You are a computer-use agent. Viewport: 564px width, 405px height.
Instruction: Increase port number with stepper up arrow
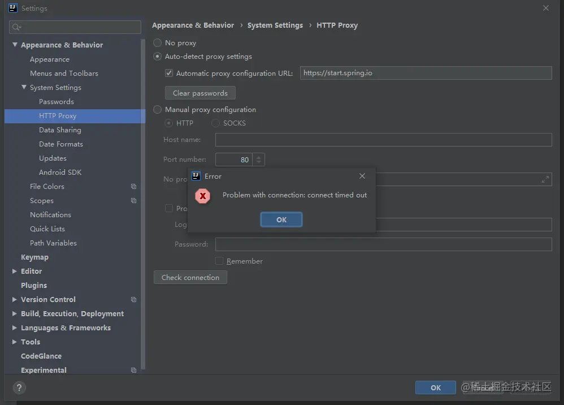259,157
